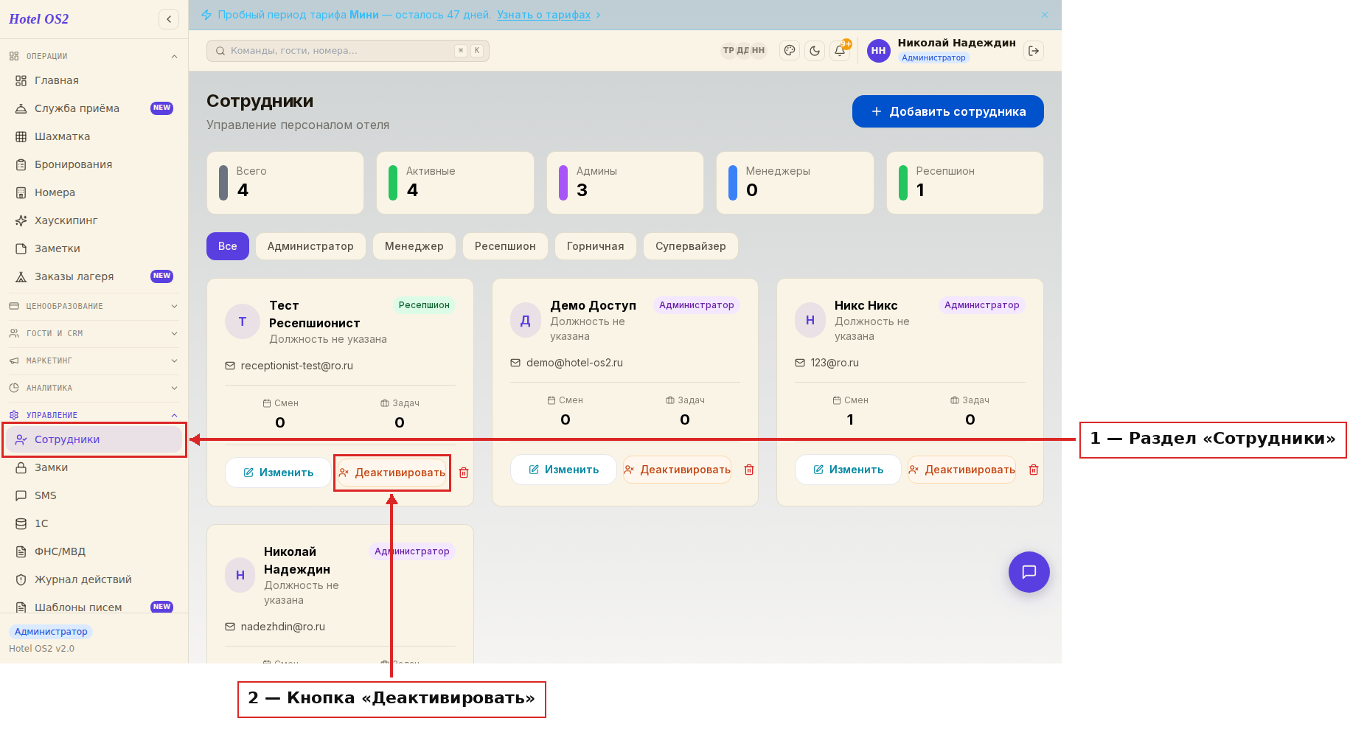Click avatar Т on Тест Ресепшионист card
The image size is (1364, 735).
pos(242,321)
